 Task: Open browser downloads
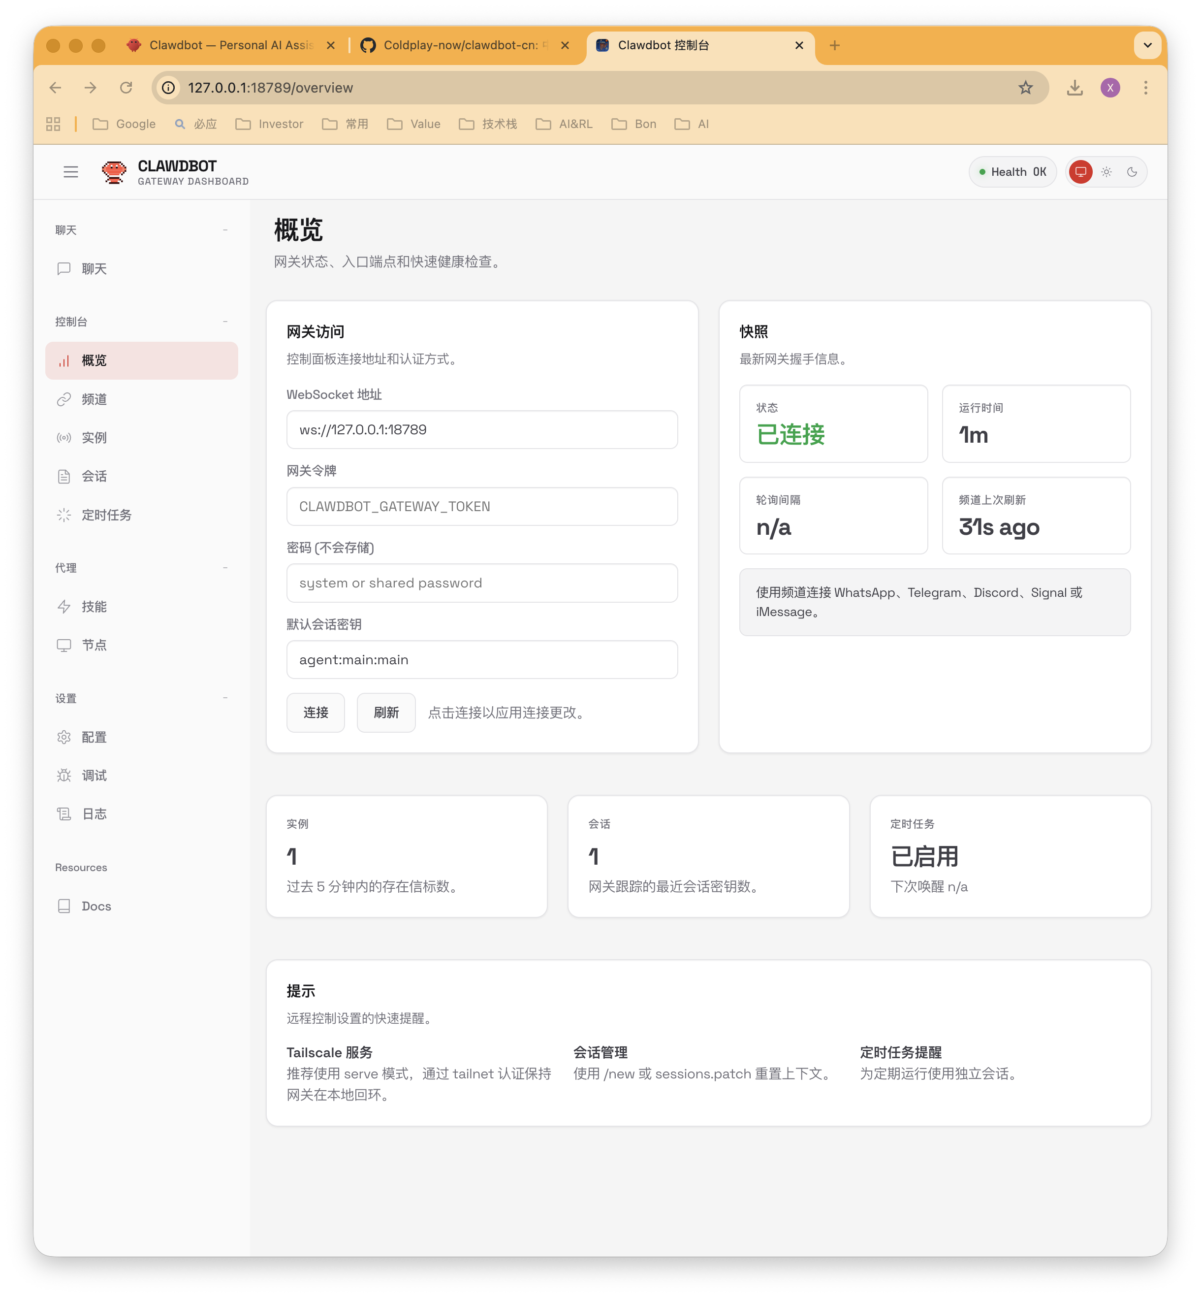pyautogui.click(x=1075, y=88)
